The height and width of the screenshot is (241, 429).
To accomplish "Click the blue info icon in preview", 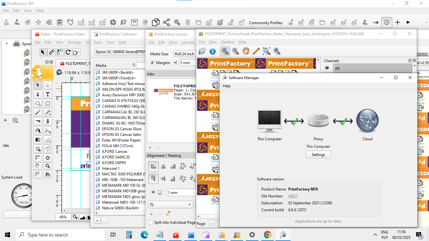I will click(213, 51).
